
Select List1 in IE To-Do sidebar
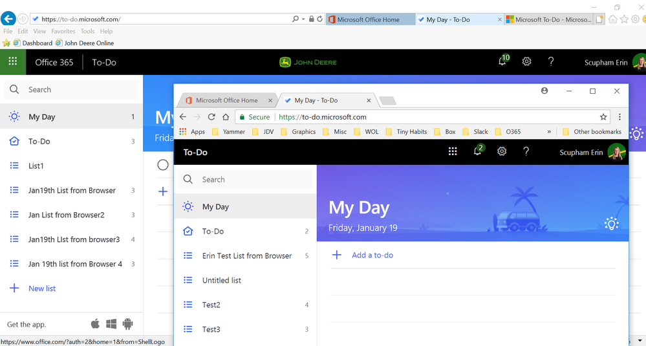point(71,166)
